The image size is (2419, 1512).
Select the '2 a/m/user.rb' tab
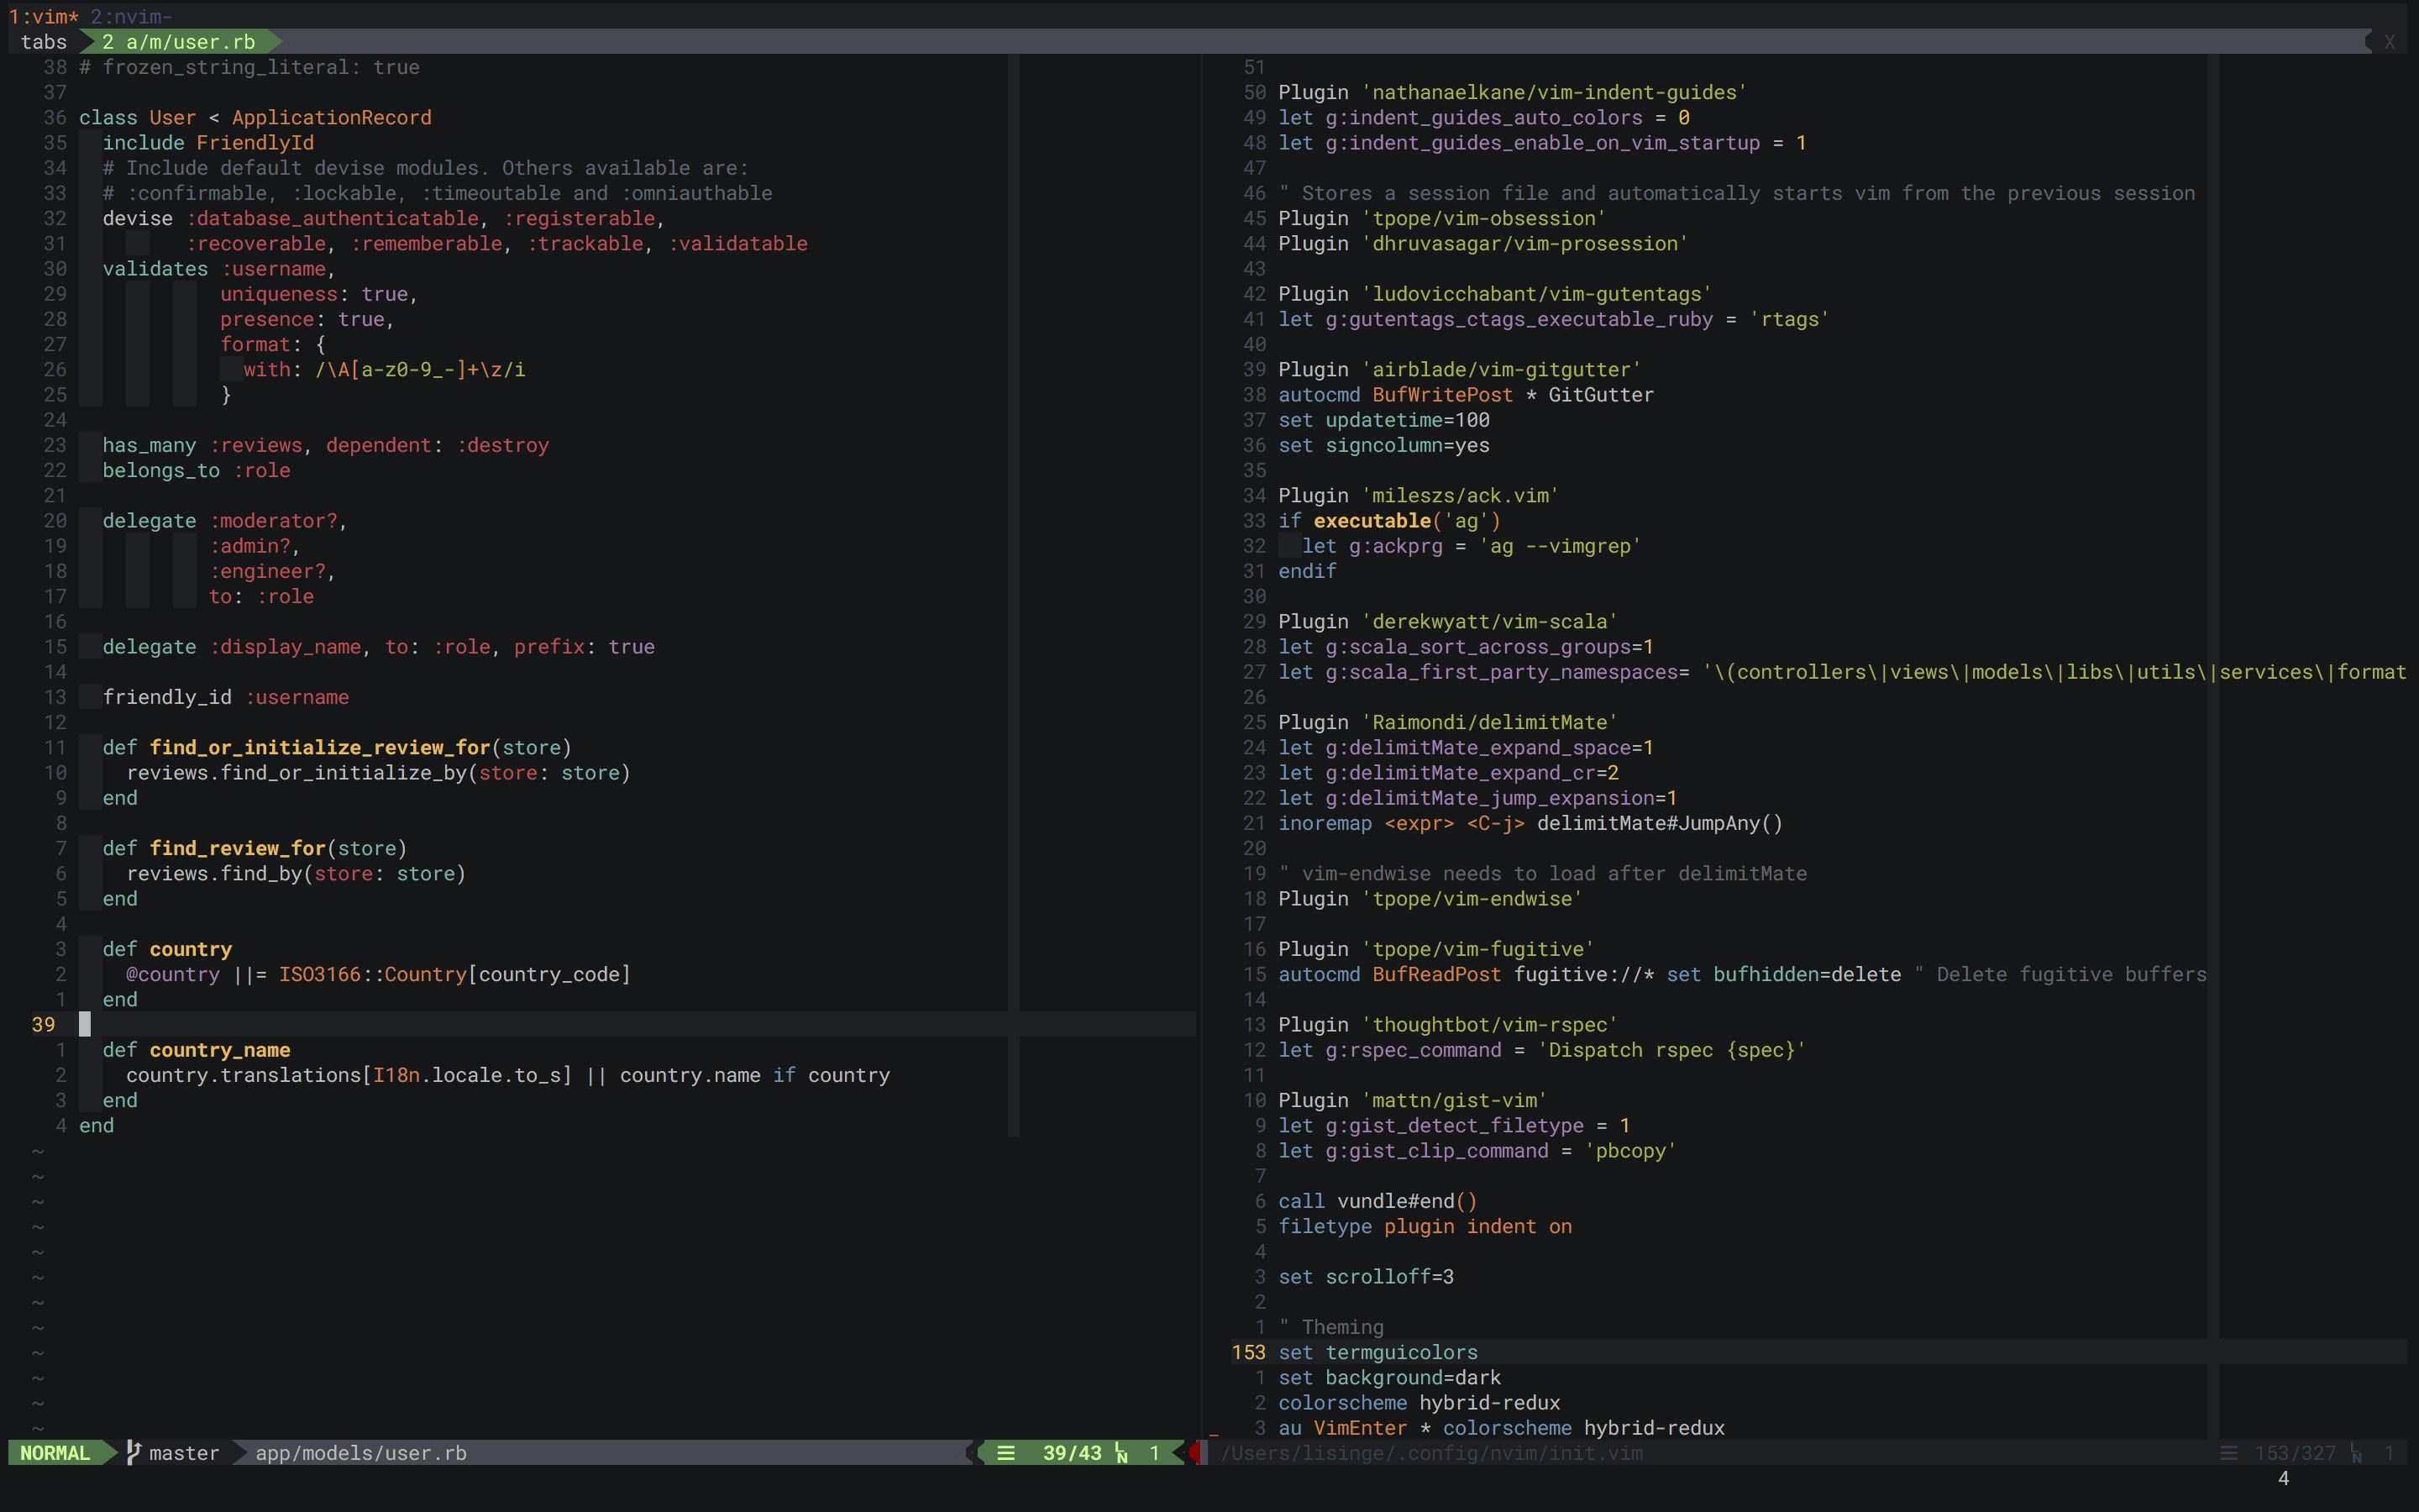coord(180,42)
